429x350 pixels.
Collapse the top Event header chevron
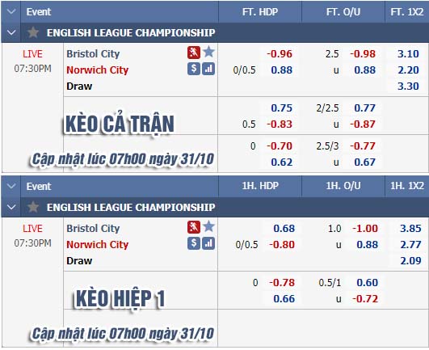[x=11, y=11]
